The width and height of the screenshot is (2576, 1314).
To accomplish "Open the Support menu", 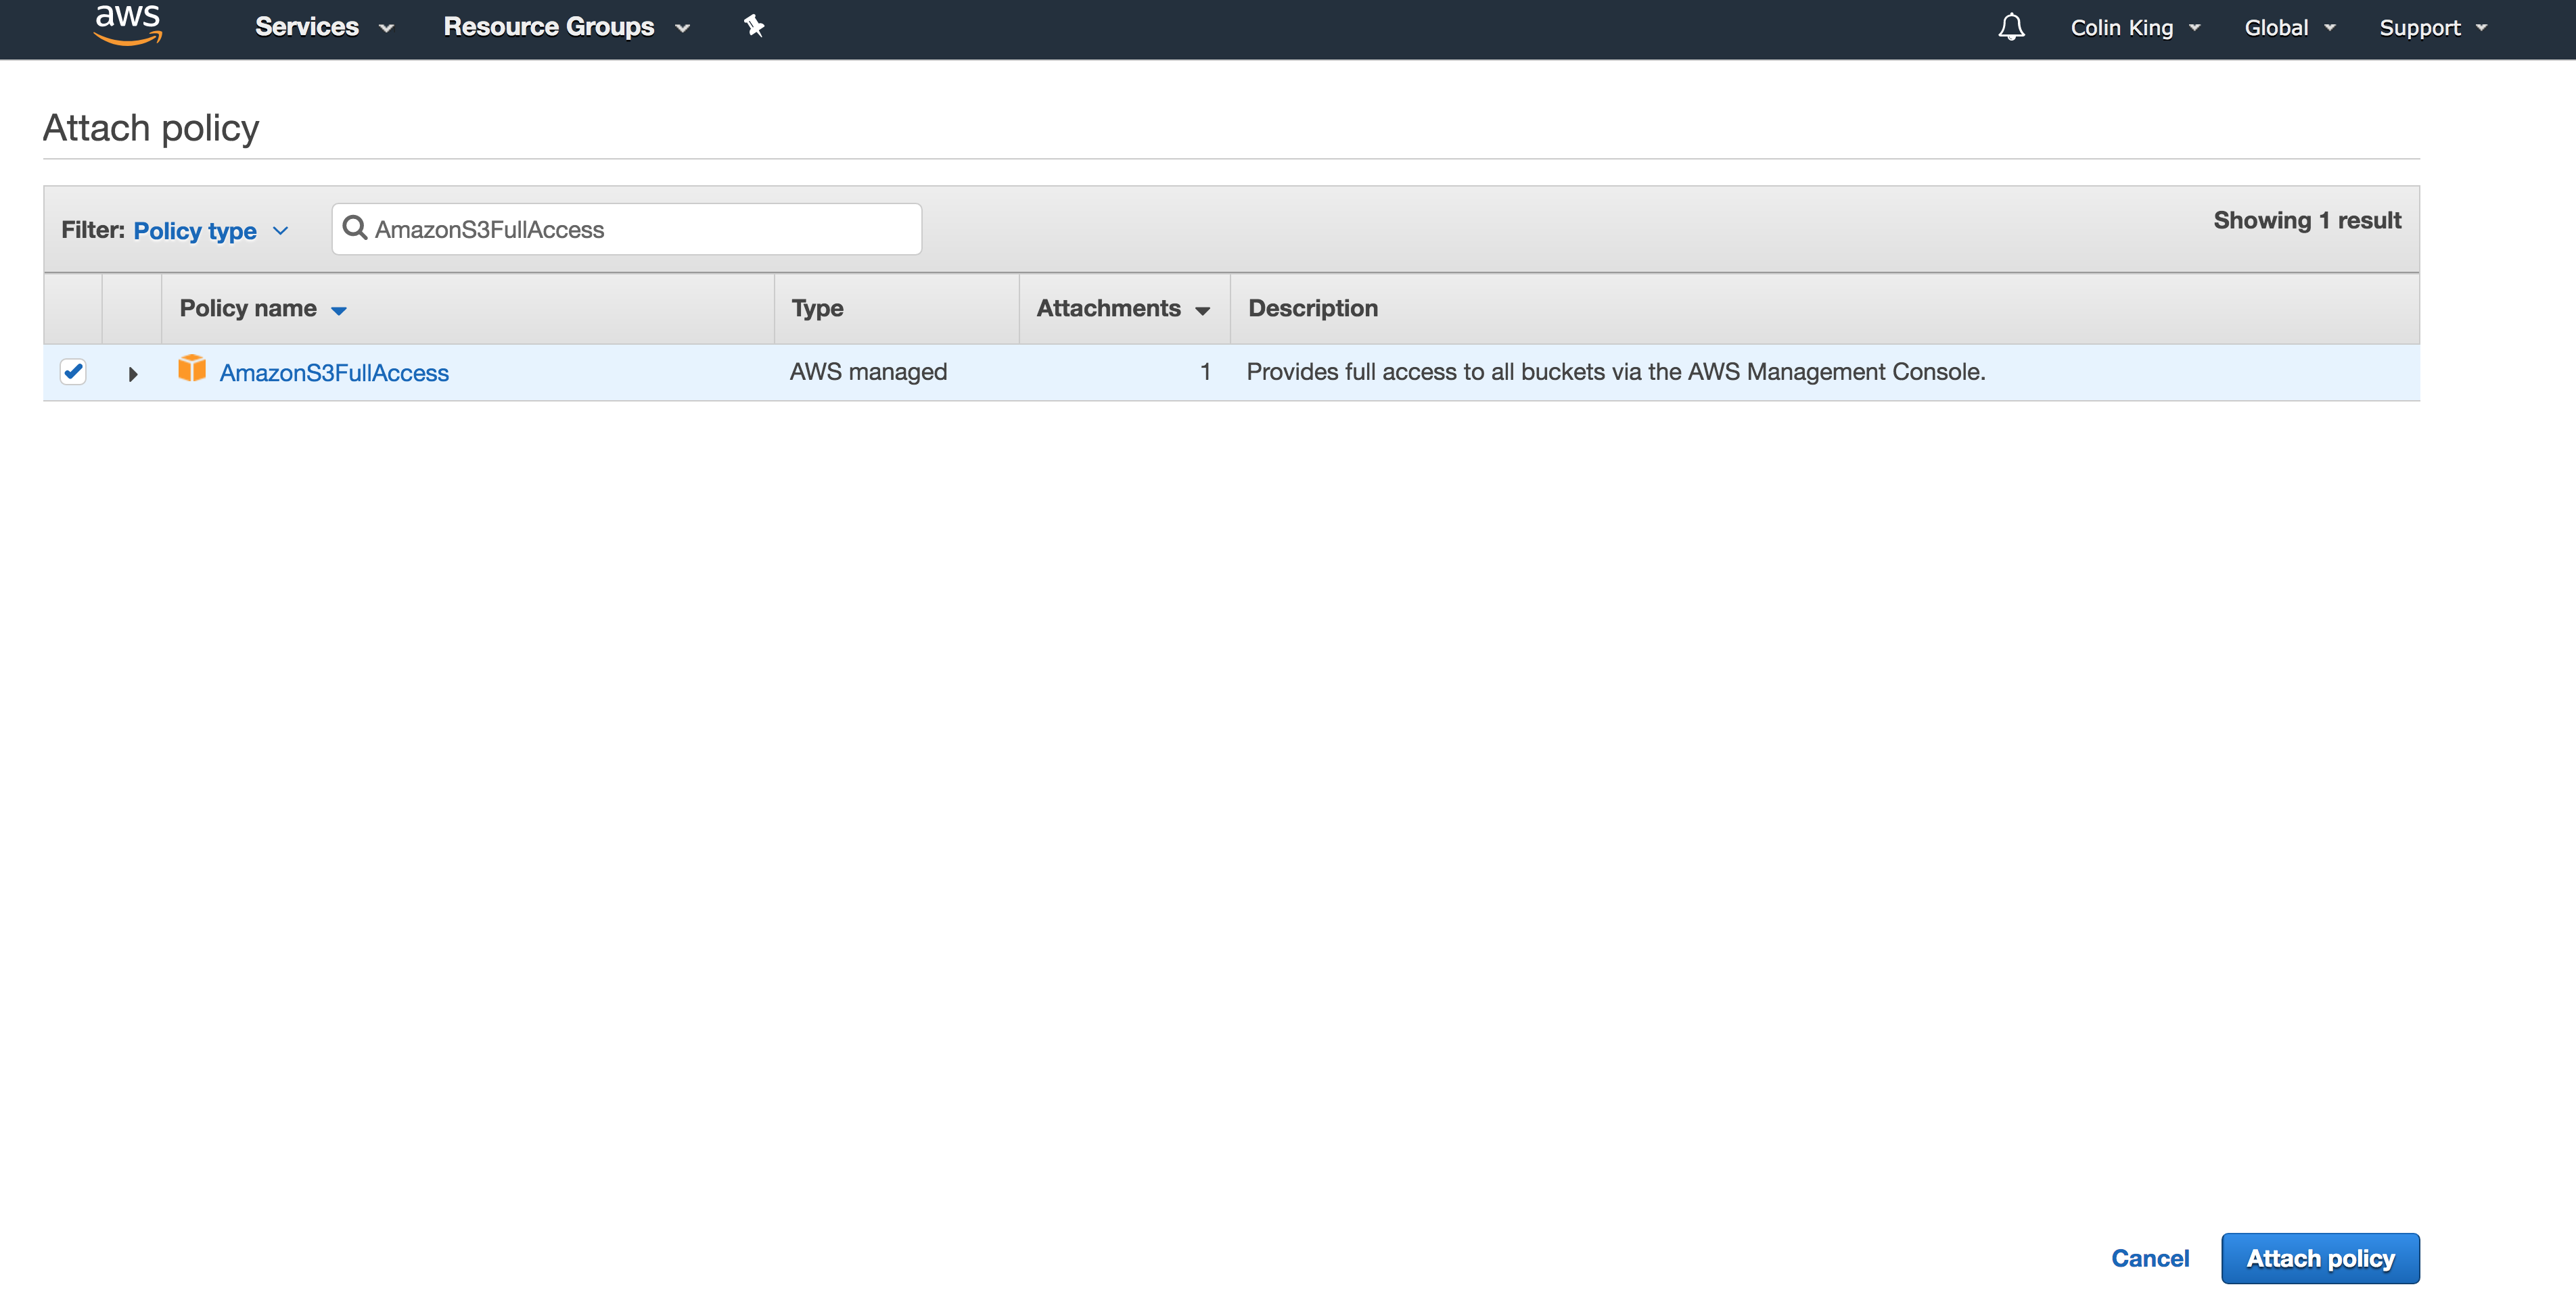I will 2432,28.
